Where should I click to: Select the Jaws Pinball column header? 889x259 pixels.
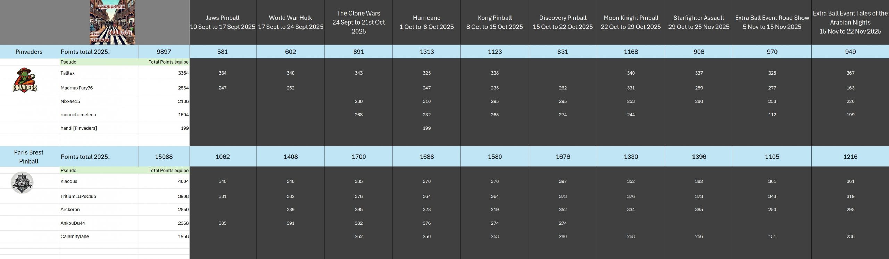point(223,22)
